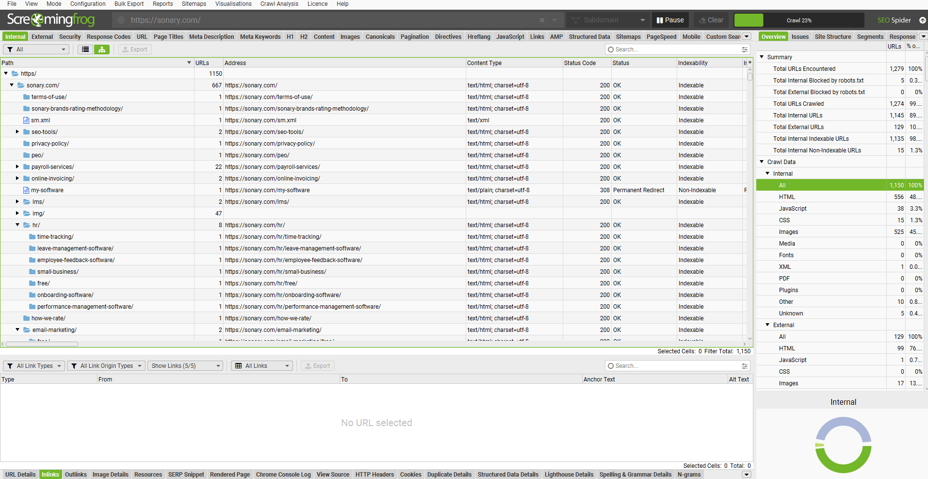This screenshot has width=928, height=479.
Task: Open the Response Codes tab
Action: point(109,37)
